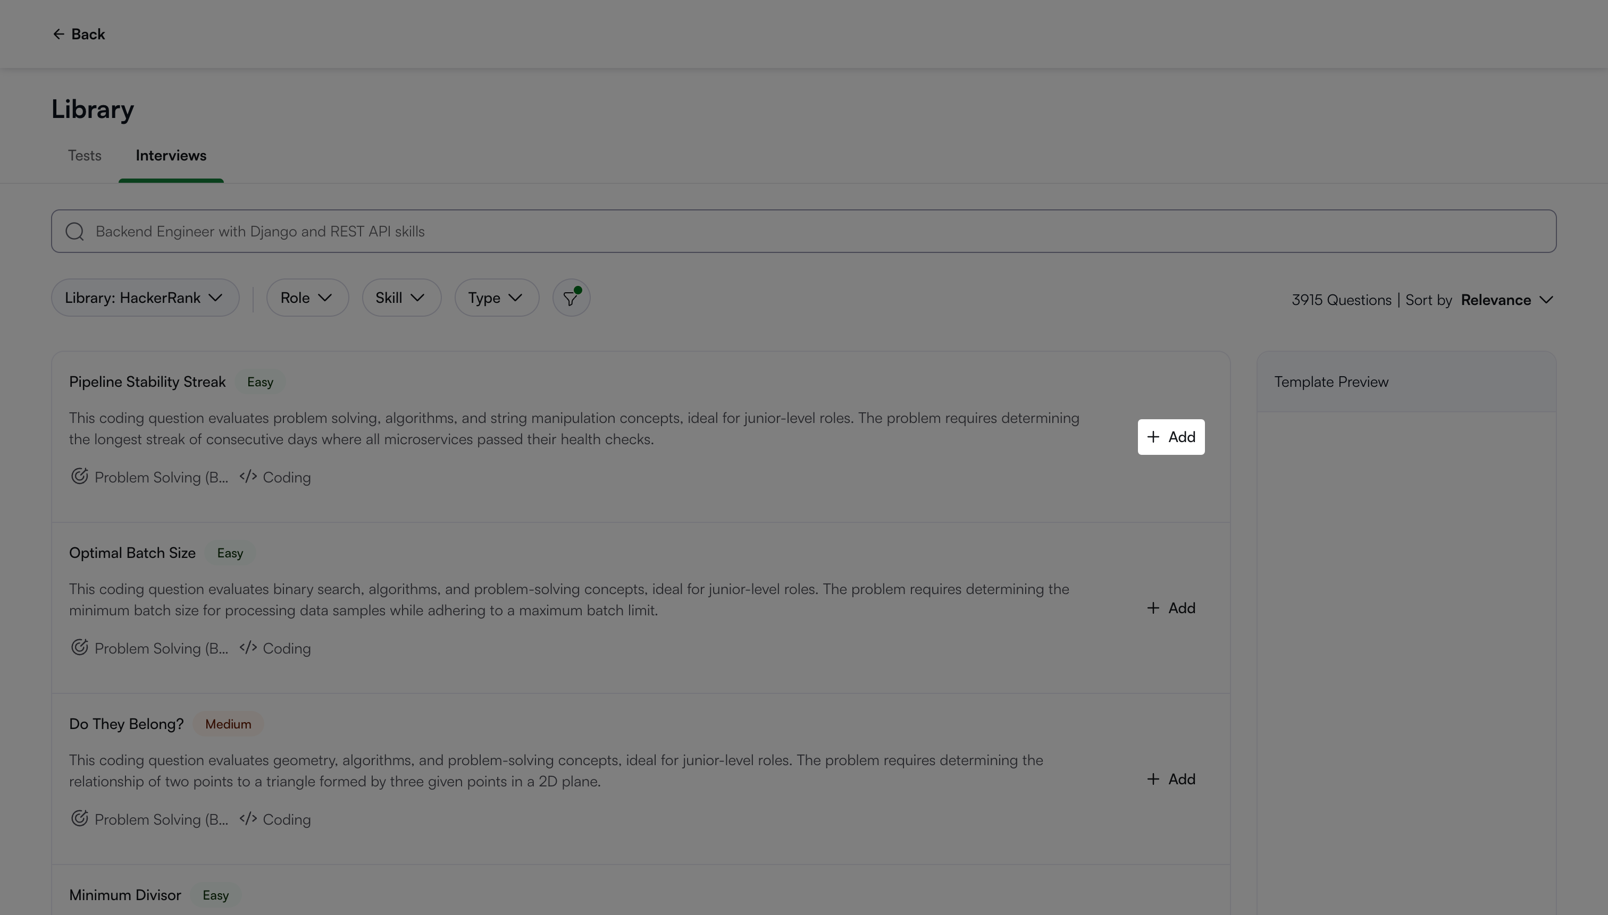This screenshot has width=1608, height=915.
Task: Click the Easy badge on Pipeline Stability Streak
Action: (261, 382)
